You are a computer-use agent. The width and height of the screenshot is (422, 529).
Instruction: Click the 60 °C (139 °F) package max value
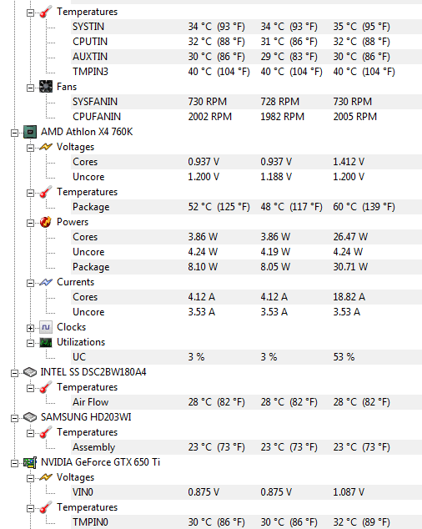[364, 207]
